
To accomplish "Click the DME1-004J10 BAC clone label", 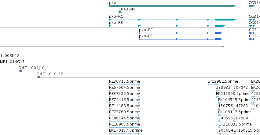I will (31, 68).
